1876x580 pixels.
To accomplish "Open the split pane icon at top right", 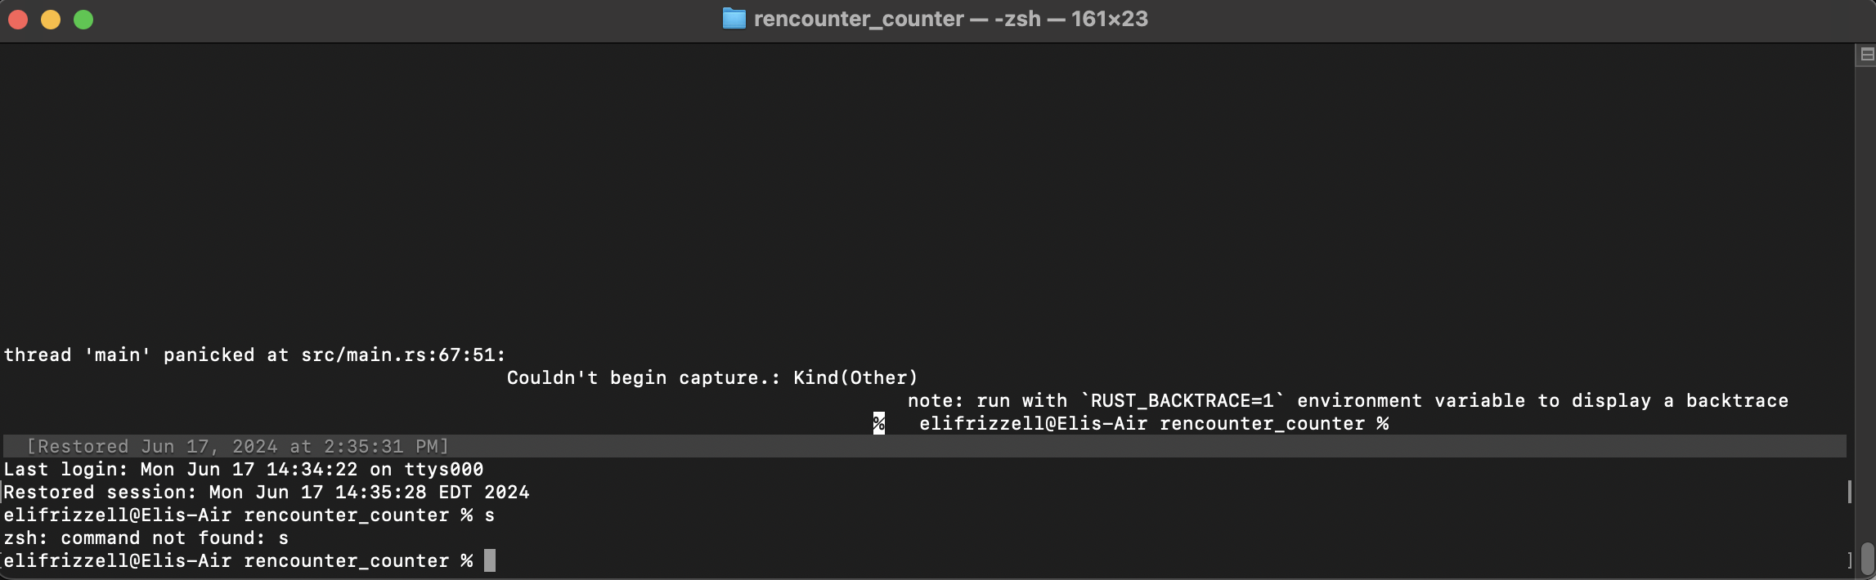I will (x=1867, y=55).
